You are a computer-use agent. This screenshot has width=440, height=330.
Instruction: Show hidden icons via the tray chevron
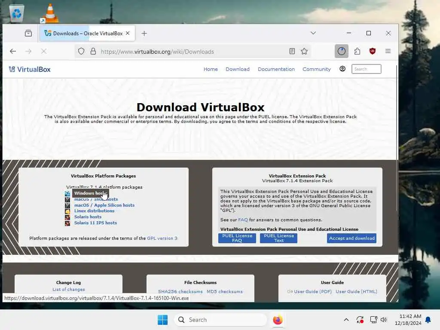[346, 320]
